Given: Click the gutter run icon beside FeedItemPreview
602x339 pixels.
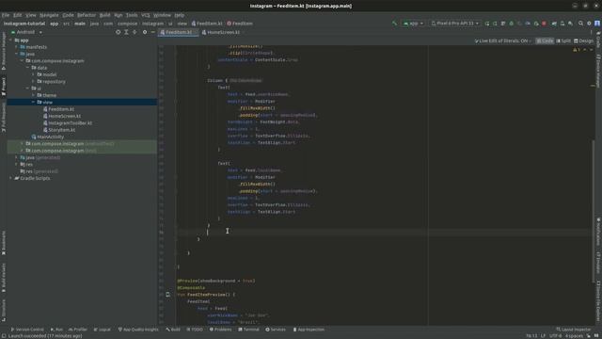Looking at the screenshot, I should tap(167, 295).
